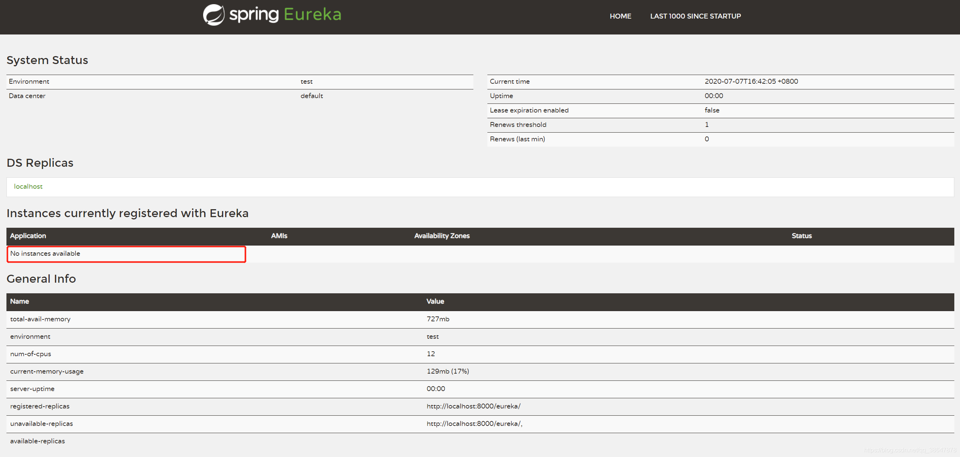
Task: Click the Application column header
Action: 28,236
